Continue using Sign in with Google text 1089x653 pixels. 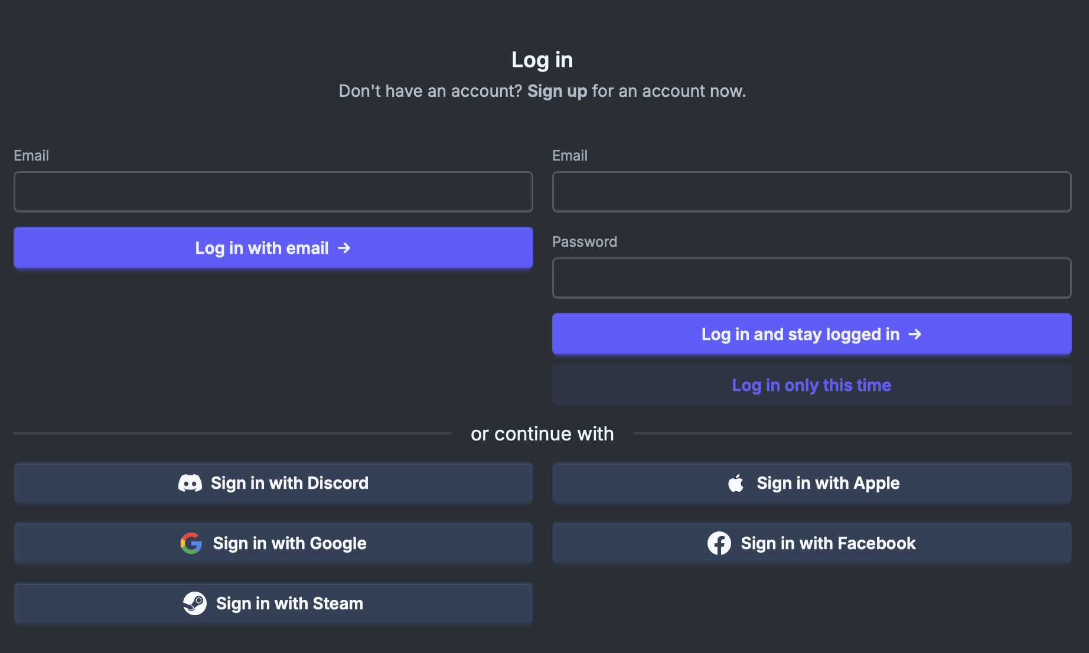click(x=289, y=543)
